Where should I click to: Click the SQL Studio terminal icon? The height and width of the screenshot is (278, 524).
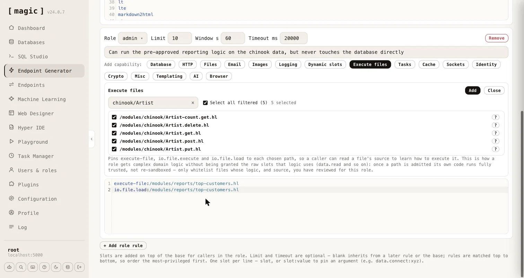click(x=11, y=56)
